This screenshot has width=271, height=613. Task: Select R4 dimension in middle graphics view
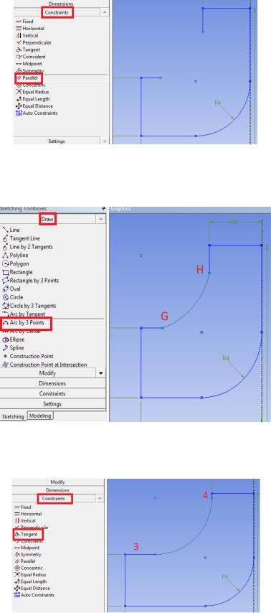pos(226,358)
